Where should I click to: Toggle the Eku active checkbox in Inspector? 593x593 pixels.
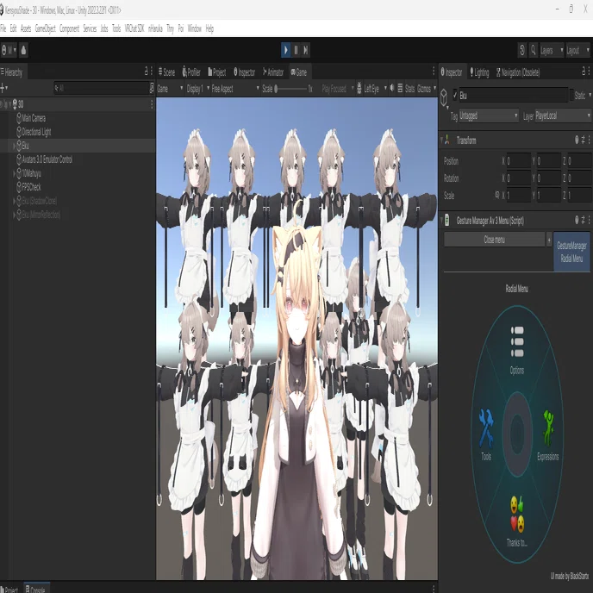455,96
